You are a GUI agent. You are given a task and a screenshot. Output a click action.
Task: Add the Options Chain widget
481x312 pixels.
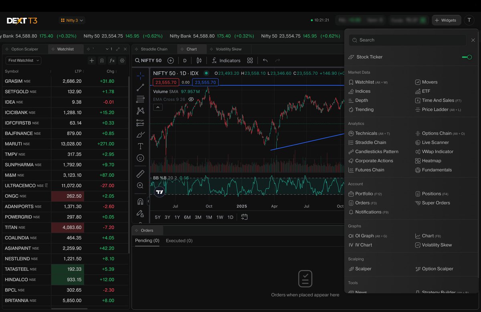(x=440, y=133)
